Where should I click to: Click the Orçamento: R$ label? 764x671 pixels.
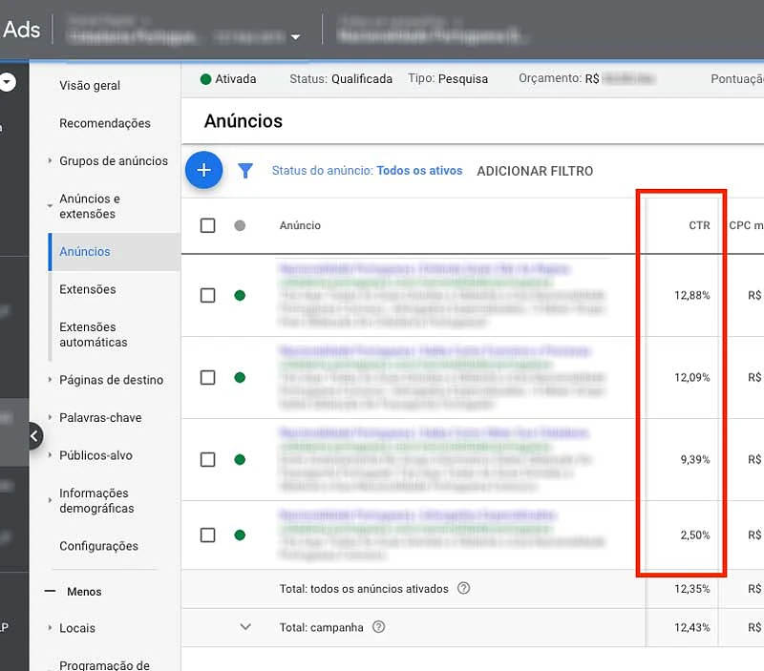(x=559, y=78)
